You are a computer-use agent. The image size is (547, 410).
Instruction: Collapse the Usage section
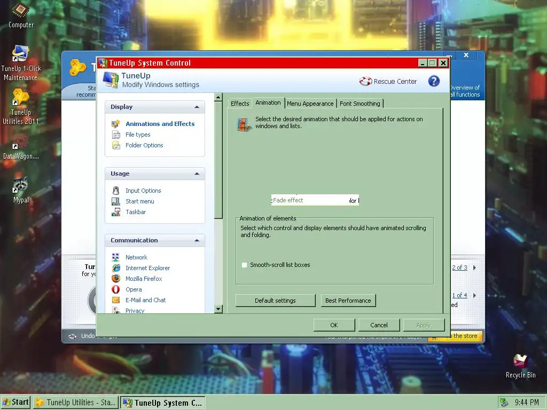point(197,174)
